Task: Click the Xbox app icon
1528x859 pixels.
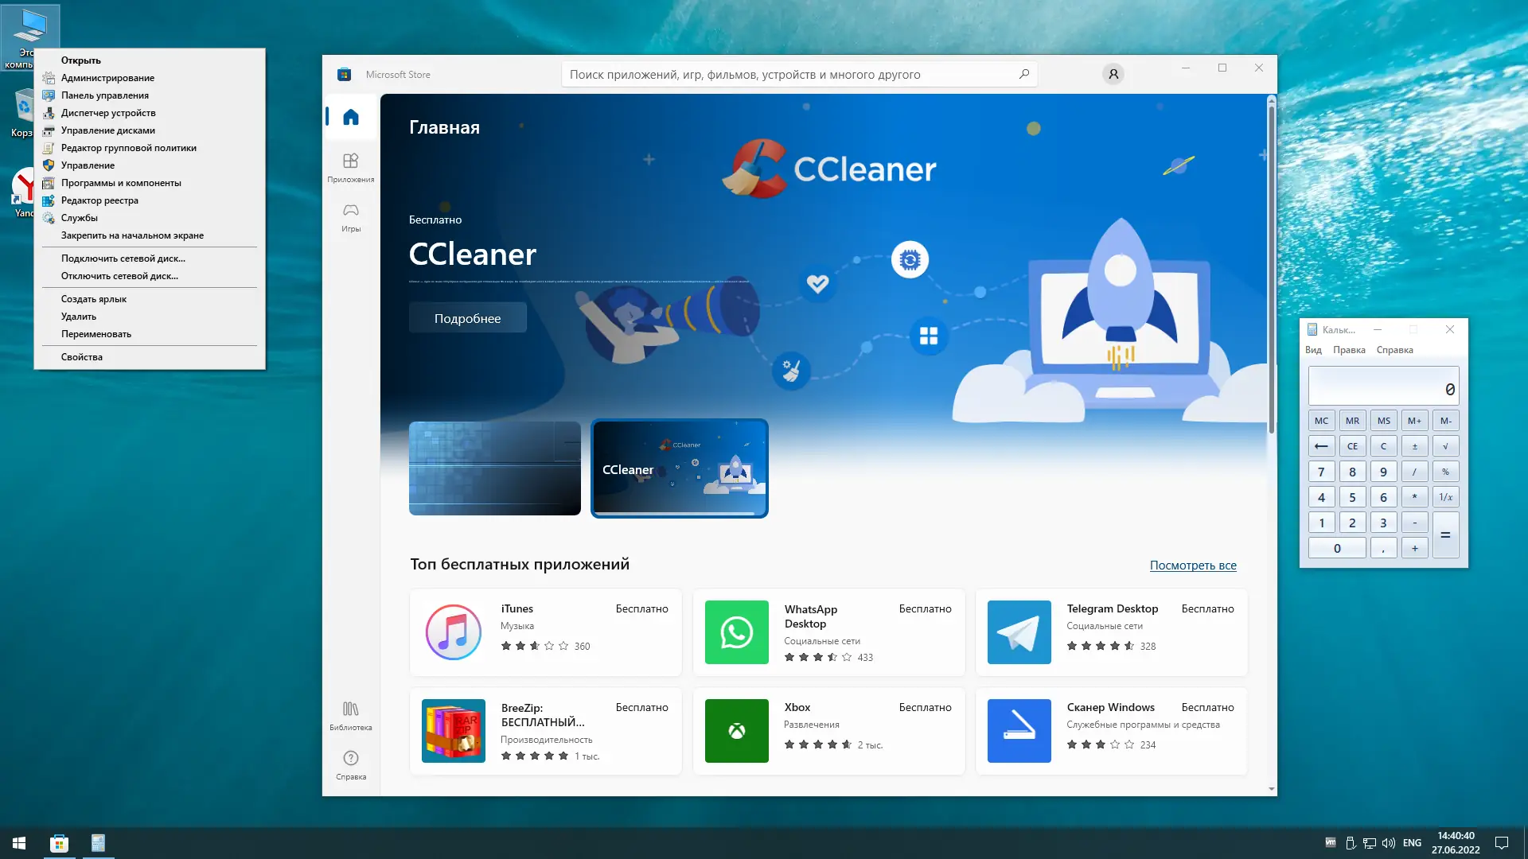Action: [736, 731]
